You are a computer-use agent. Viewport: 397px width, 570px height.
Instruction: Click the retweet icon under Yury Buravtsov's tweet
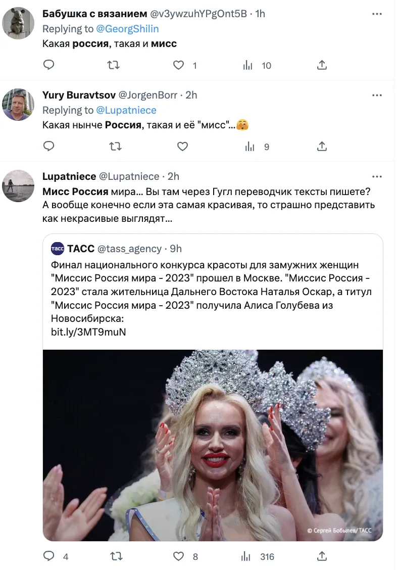[115, 147]
